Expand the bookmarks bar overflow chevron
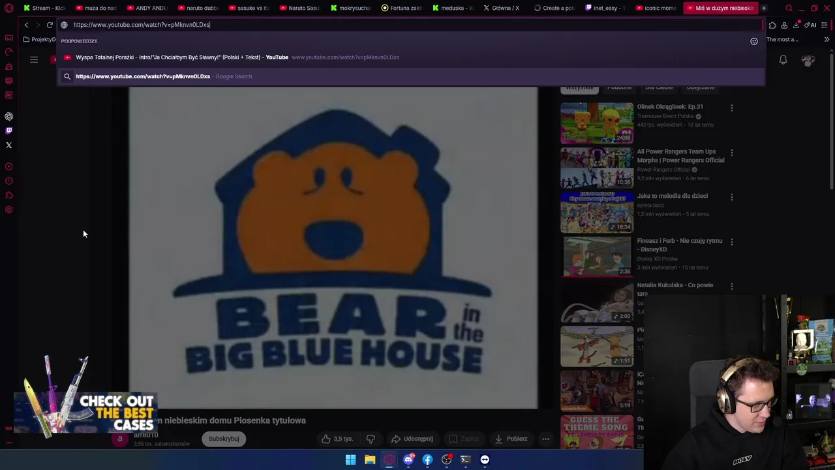 [827, 39]
